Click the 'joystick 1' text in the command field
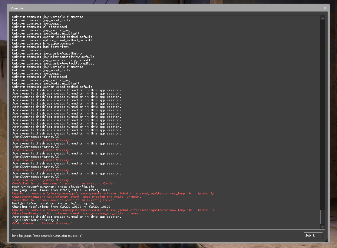Screen dimensions: 337x248 [x=74, y=236]
